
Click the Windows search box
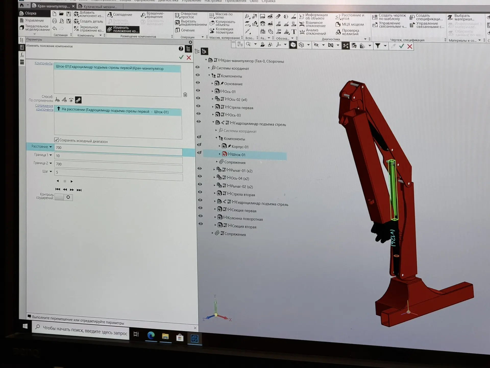pyautogui.click(x=81, y=330)
